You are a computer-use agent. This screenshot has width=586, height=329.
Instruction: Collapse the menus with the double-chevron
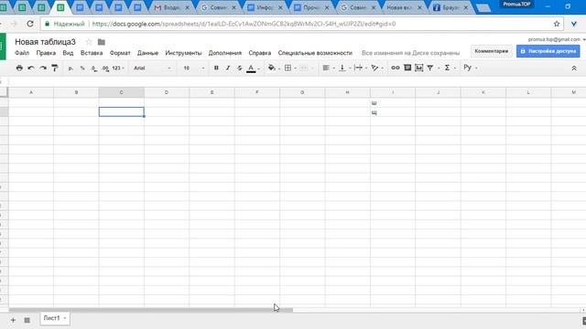(x=574, y=69)
